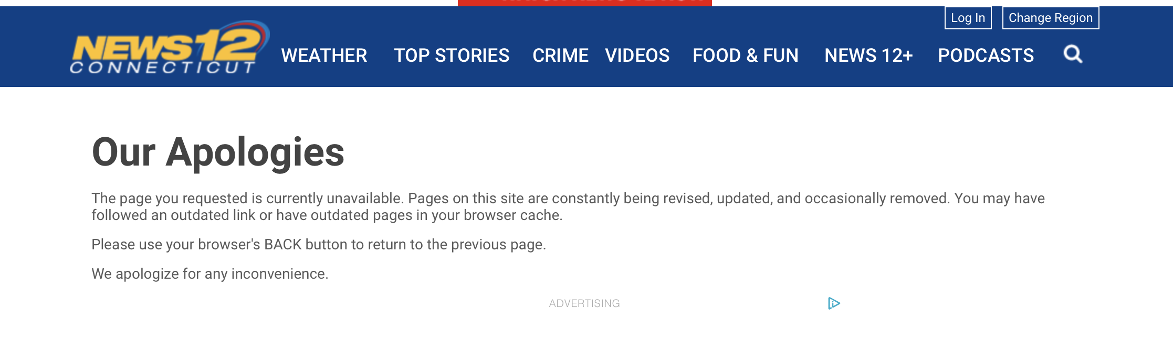
Task: Click the word BACK in the instructions
Action: click(282, 245)
